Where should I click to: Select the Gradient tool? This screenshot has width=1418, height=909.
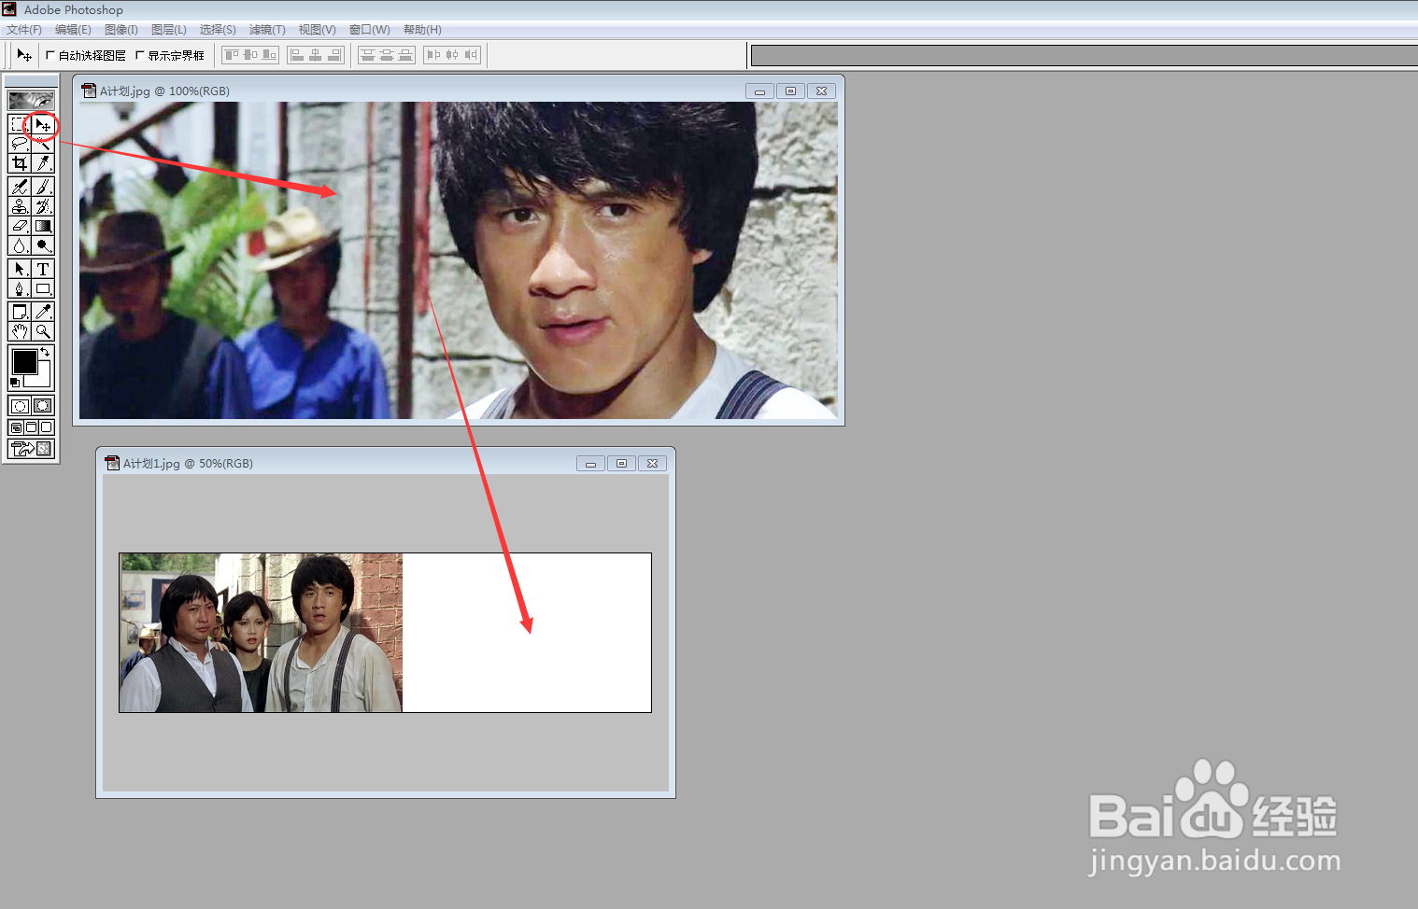[43, 226]
